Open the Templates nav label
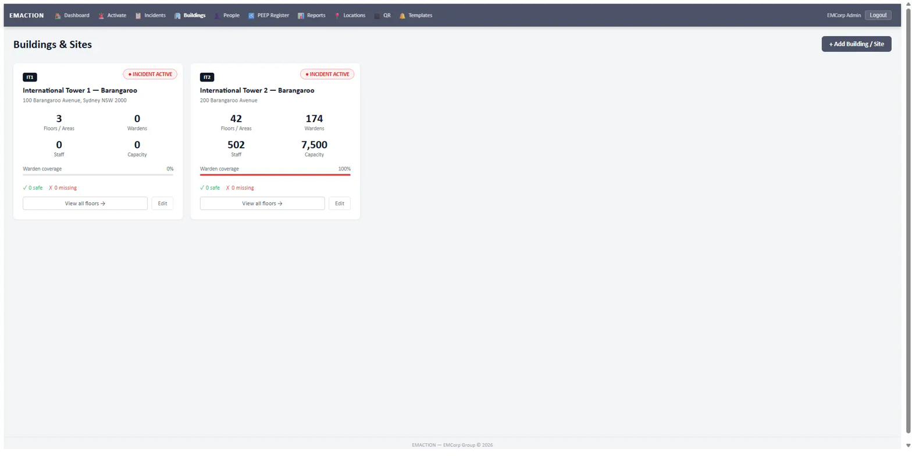 point(420,16)
